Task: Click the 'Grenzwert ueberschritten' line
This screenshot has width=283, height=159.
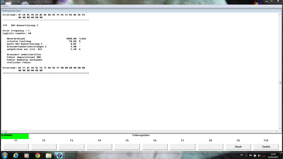Action: (24, 54)
